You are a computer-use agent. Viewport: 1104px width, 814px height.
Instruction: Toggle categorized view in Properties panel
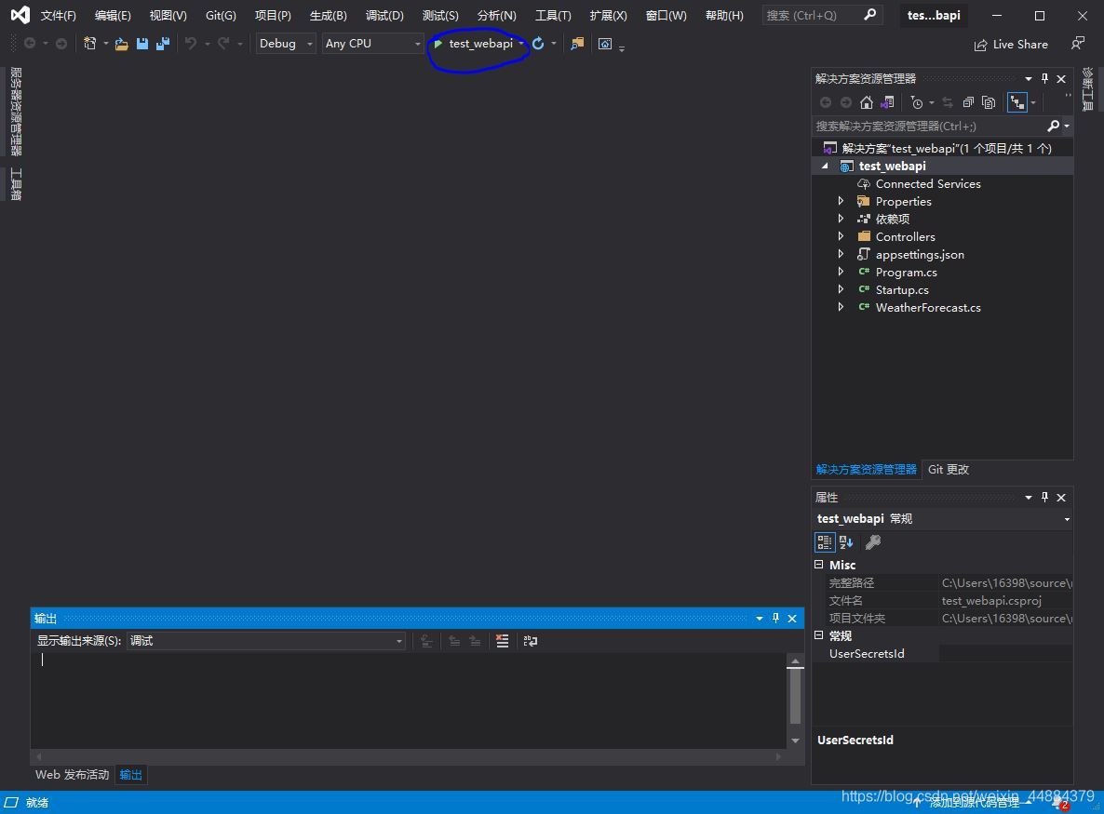pos(825,541)
